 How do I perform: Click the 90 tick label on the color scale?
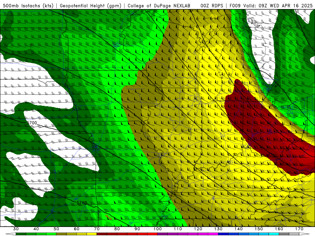pyautogui.click(x=137, y=229)
